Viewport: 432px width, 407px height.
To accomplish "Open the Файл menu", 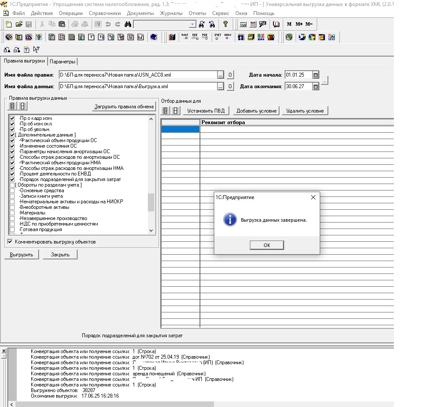I will 18,13.
